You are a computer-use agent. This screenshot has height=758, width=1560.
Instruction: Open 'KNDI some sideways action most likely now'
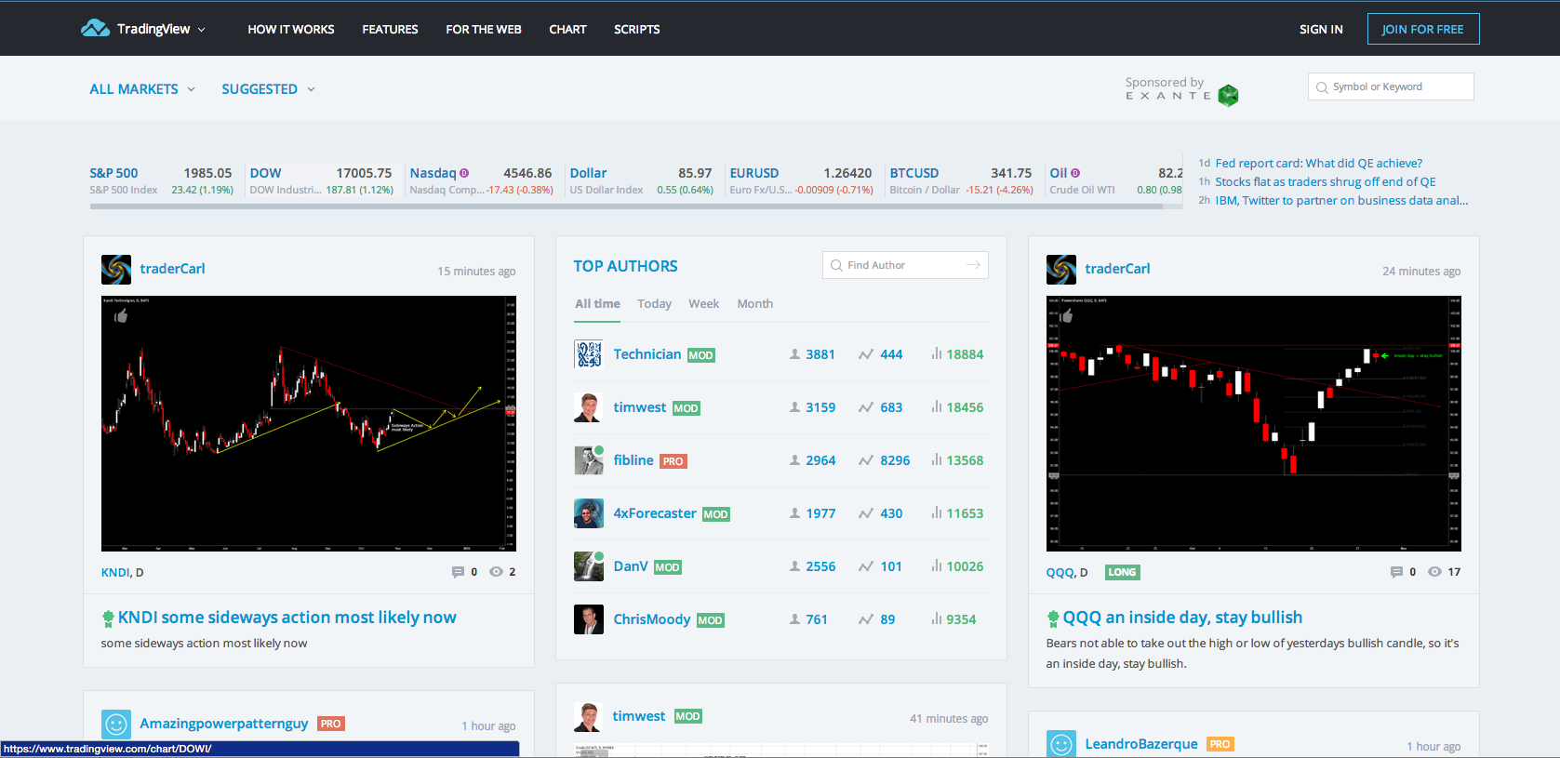[x=287, y=618]
